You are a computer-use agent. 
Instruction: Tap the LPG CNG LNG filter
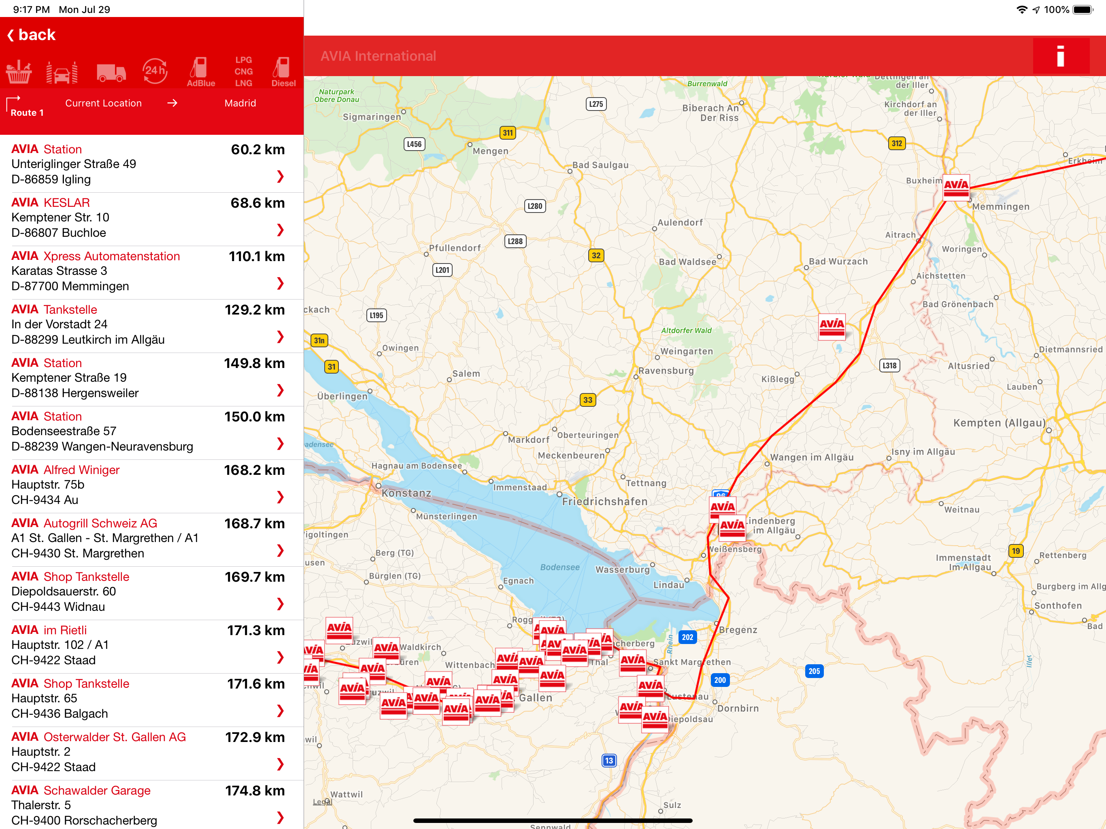[x=243, y=72]
